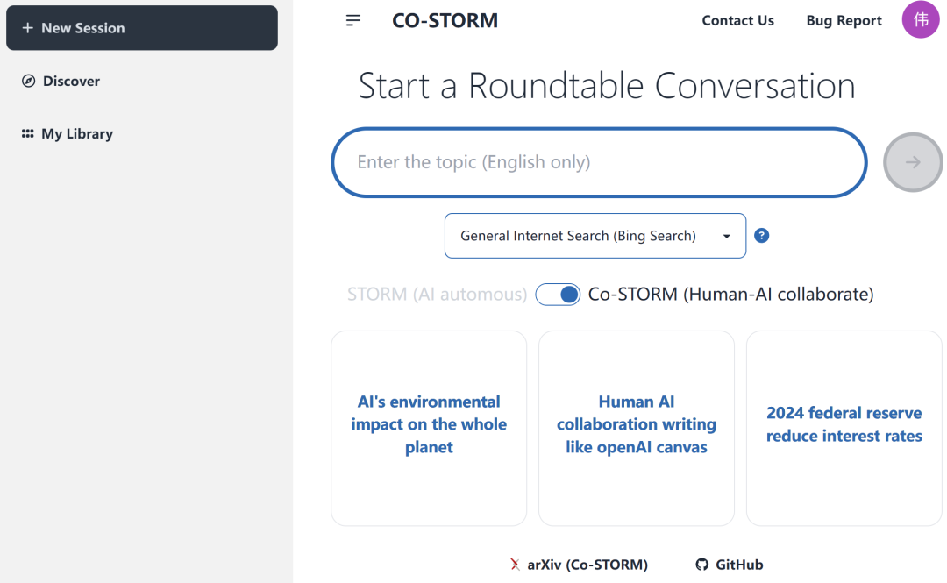This screenshot has height=583, width=947.
Task: Click the arrow submit icon
Action: pyautogui.click(x=912, y=162)
